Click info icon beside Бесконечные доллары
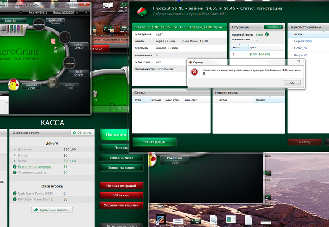Viewport: 329px width, 227px height. tap(15, 167)
